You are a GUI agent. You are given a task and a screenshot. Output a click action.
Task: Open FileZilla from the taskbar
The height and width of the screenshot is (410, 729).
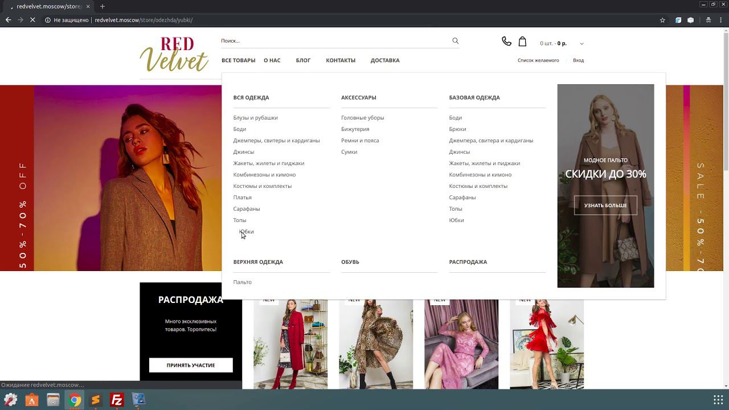(x=117, y=400)
